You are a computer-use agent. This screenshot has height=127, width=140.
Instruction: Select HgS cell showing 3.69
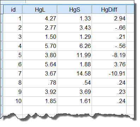tap(75, 92)
